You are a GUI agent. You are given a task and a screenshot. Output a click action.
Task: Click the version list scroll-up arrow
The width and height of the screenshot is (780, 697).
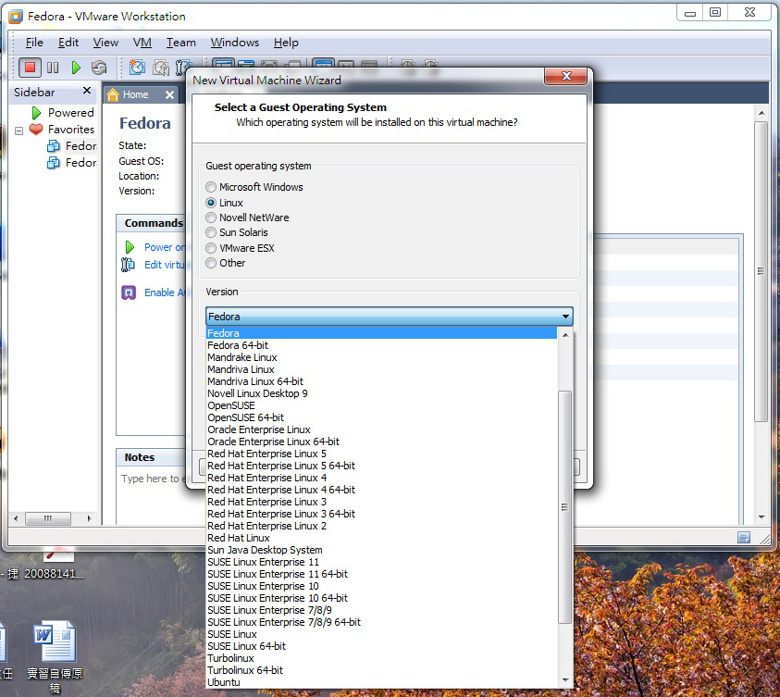tap(565, 335)
